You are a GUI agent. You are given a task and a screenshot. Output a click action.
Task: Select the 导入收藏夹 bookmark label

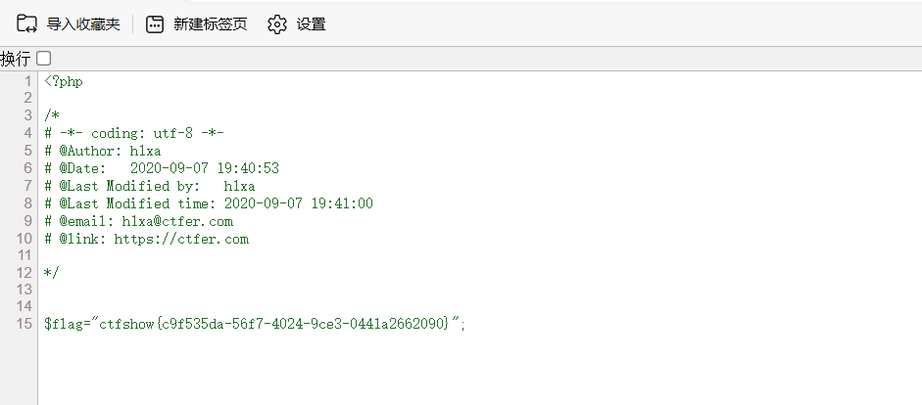pyautogui.click(x=83, y=24)
